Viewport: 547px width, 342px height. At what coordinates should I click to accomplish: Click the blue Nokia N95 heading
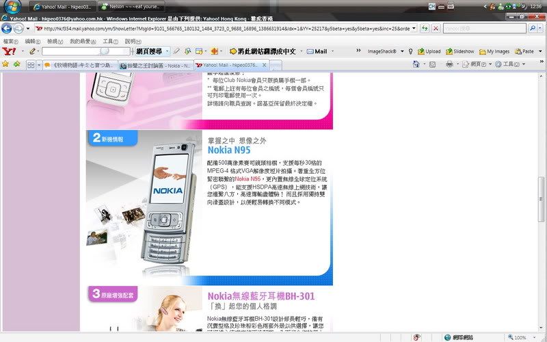tap(229, 150)
